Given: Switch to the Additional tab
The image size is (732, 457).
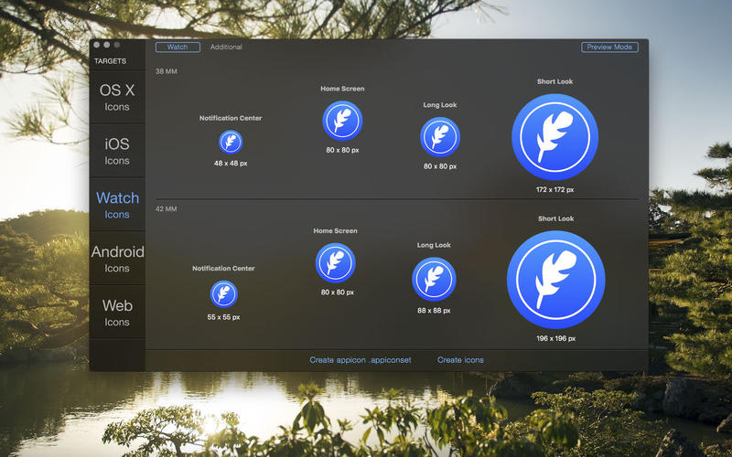Looking at the screenshot, I should (x=226, y=48).
